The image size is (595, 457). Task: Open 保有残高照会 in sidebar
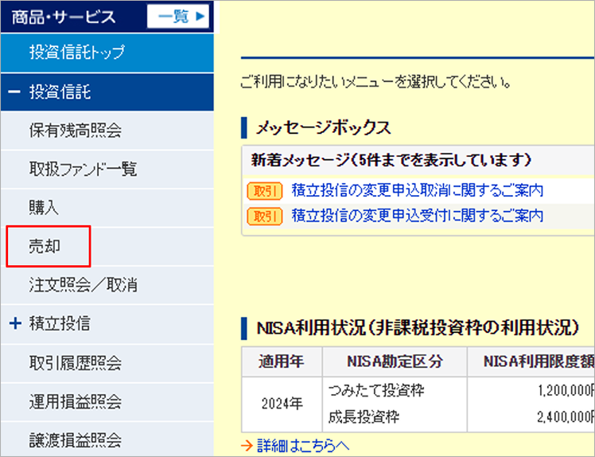coord(75,130)
